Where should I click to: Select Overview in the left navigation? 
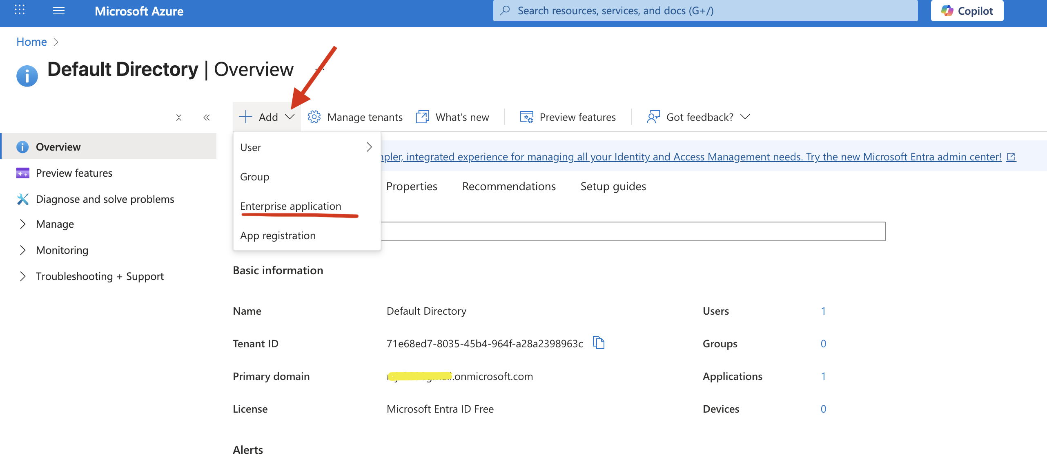coord(109,147)
